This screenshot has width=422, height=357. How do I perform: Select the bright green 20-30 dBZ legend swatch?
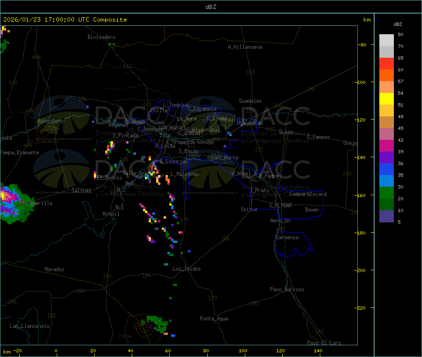coord(386,192)
